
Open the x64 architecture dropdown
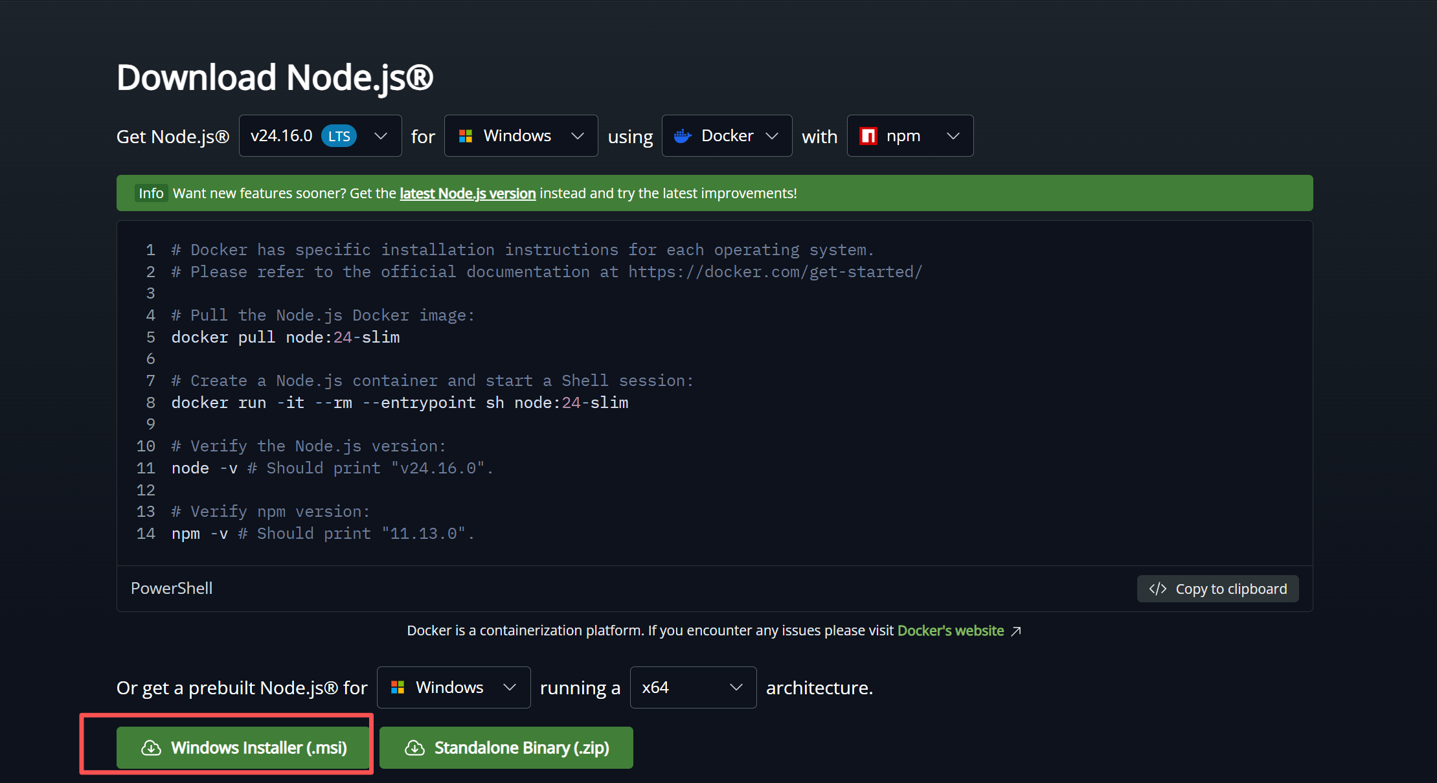coord(693,687)
